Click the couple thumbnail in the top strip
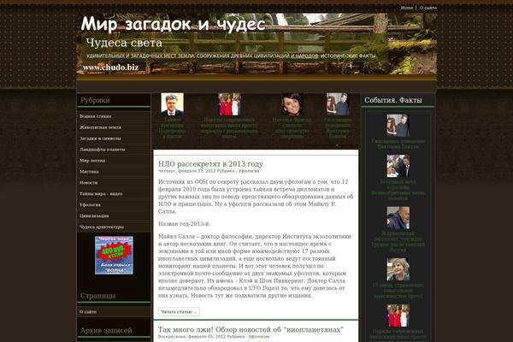Image resolution: width=513 pixels, height=342 pixels. pyautogui.click(x=338, y=104)
